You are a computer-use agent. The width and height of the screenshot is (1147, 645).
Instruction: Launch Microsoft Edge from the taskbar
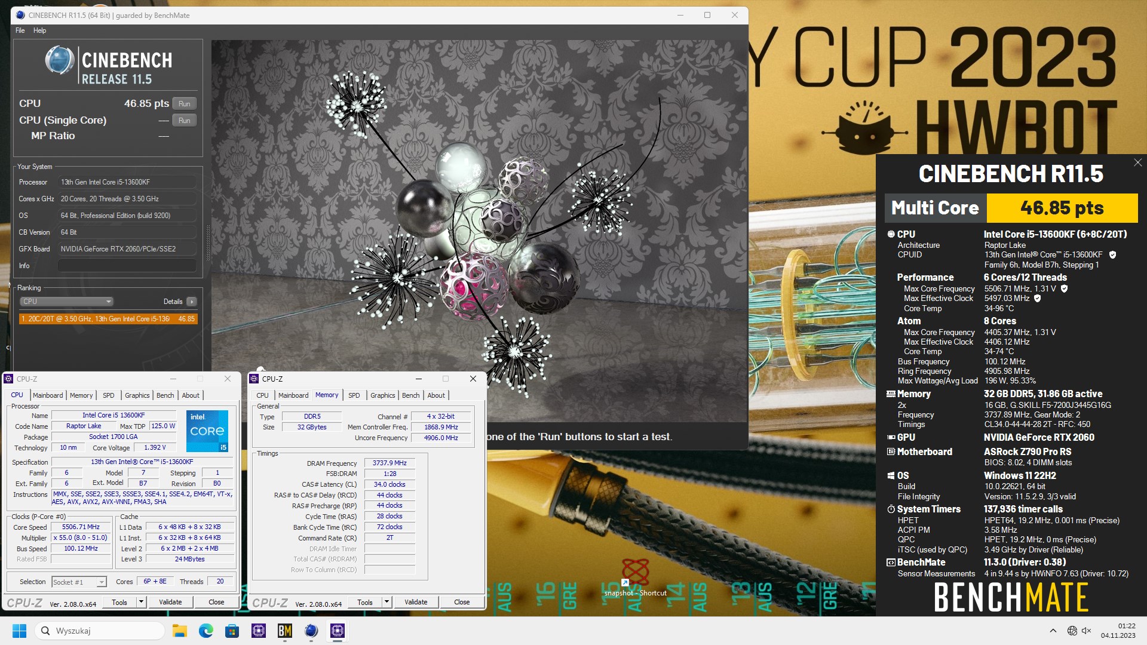[x=206, y=631]
